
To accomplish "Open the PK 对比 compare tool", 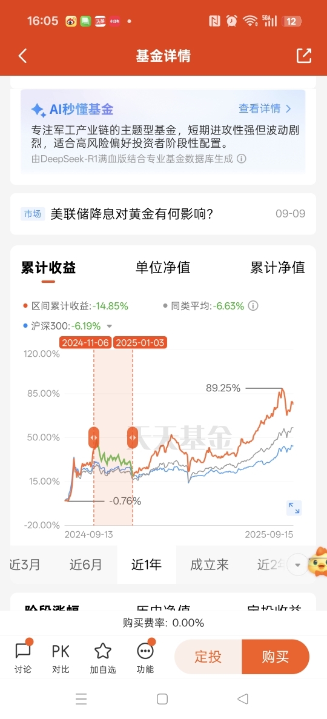I will click(61, 657).
